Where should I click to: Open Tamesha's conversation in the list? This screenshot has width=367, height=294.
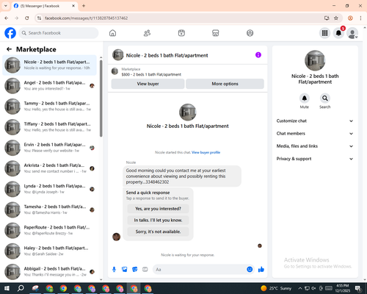[x=50, y=209]
